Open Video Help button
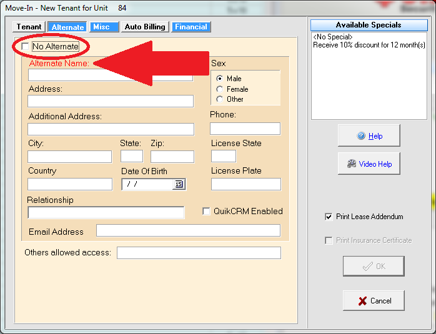 (369, 164)
